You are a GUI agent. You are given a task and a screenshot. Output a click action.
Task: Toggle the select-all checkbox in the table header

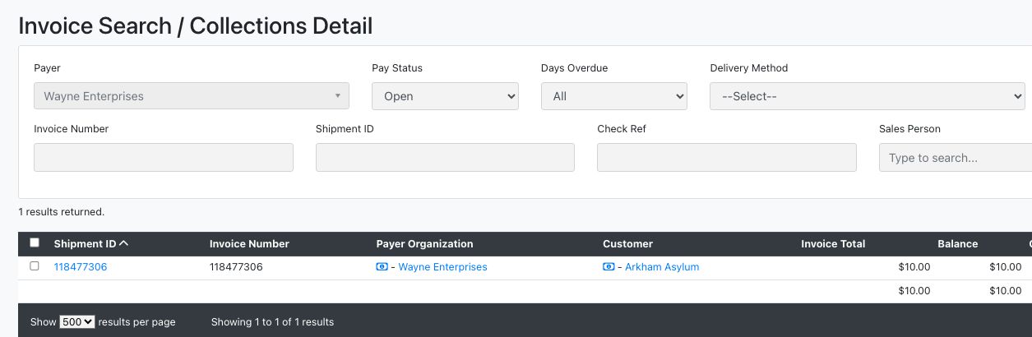(35, 242)
